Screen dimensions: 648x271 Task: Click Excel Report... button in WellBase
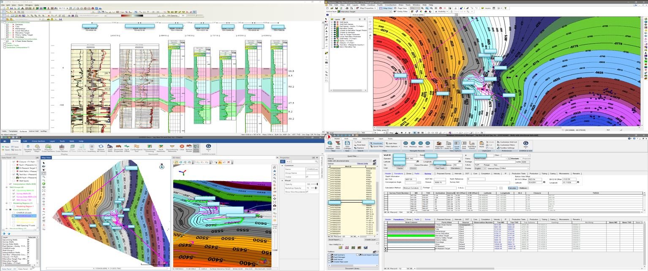[x=335, y=240]
